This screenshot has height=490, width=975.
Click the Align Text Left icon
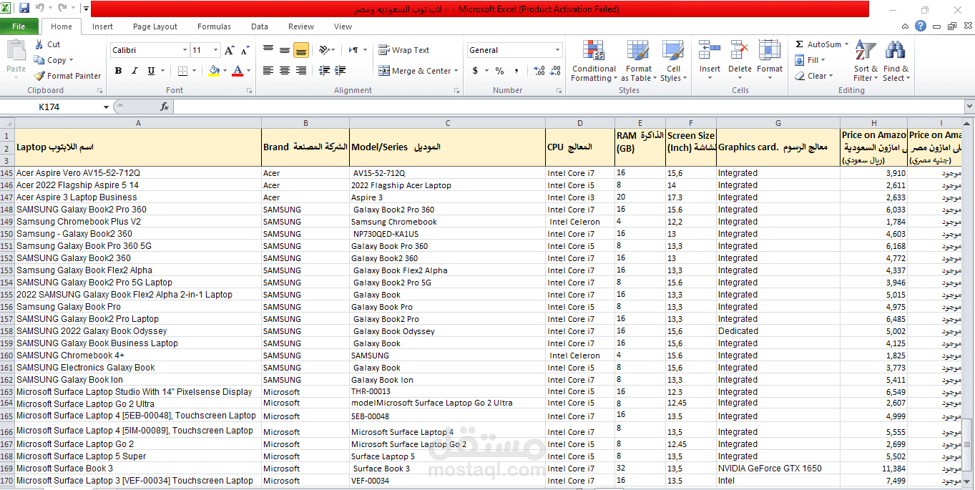click(x=268, y=71)
